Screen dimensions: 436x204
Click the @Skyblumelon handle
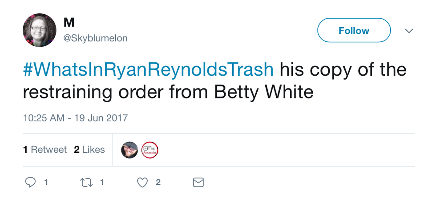click(x=95, y=38)
